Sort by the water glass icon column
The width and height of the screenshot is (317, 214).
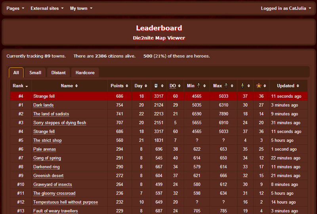point(159,86)
